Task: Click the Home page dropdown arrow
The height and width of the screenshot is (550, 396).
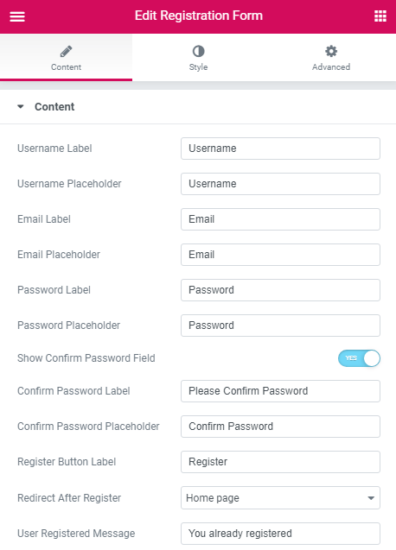Action: pyautogui.click(x=371, y=498)
